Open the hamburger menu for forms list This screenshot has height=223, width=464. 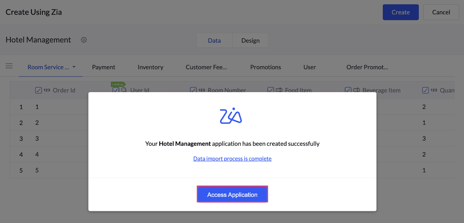pos(9,66)
